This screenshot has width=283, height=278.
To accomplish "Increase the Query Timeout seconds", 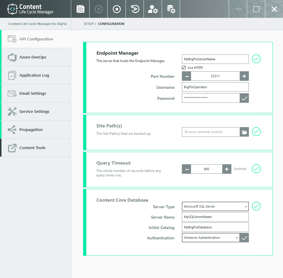I will tap(227, 169).
